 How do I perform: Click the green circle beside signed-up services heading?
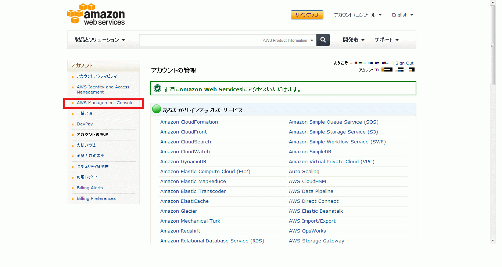coord(157,109)
